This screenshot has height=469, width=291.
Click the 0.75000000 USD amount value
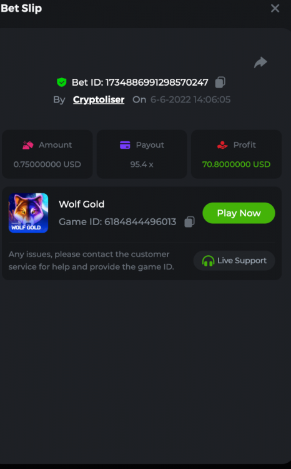pyautogui.click(x=47, y=164)
